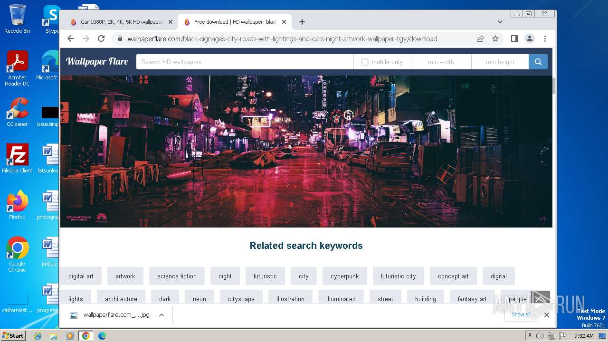
Task: Select the dark keyword
Action: pyautogui.click(x=165, y=298)
